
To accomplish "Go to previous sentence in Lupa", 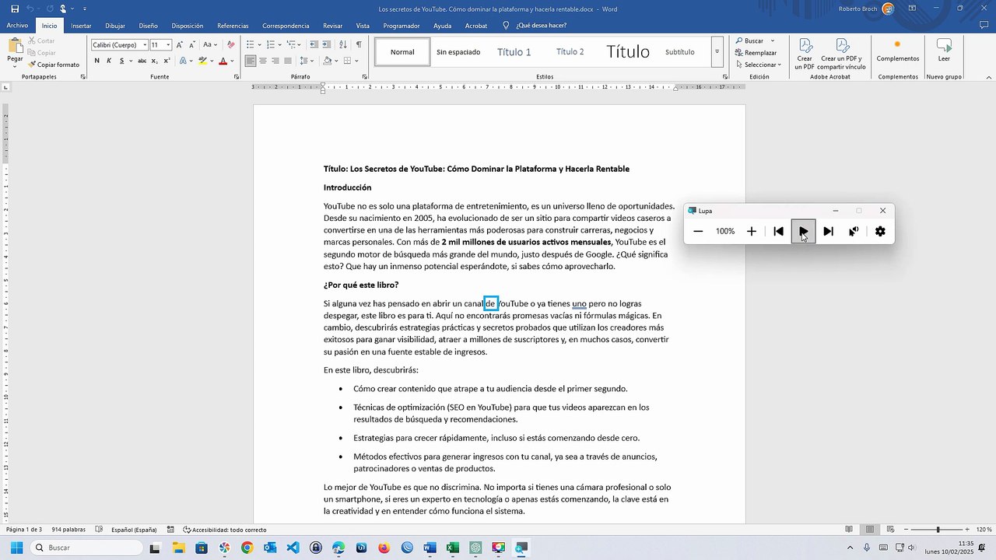I will (x=778, y=231).
